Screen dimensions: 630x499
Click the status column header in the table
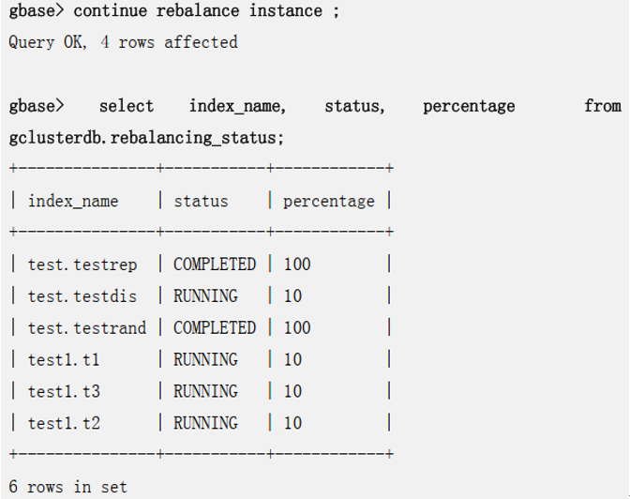point(201,201)
